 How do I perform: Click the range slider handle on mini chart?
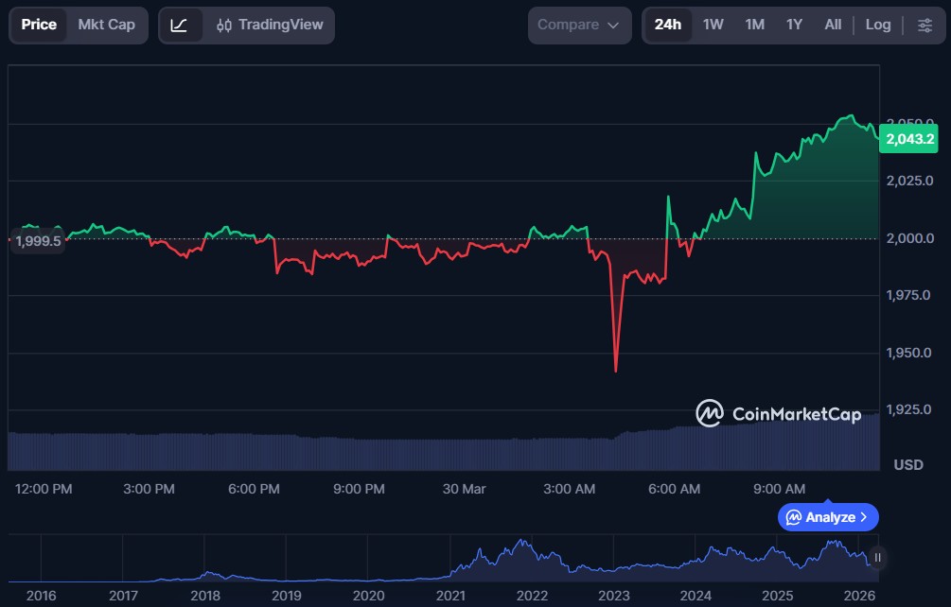878,558
